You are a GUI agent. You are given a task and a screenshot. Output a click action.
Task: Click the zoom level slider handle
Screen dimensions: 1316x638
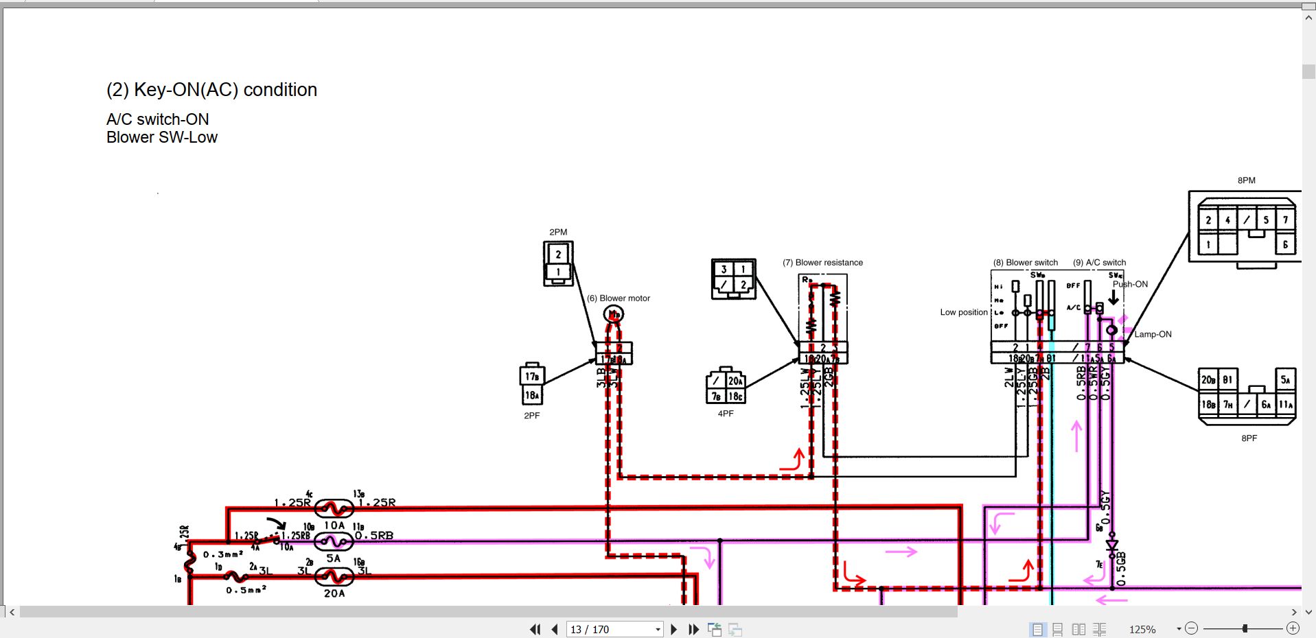tap(1244, 628)
